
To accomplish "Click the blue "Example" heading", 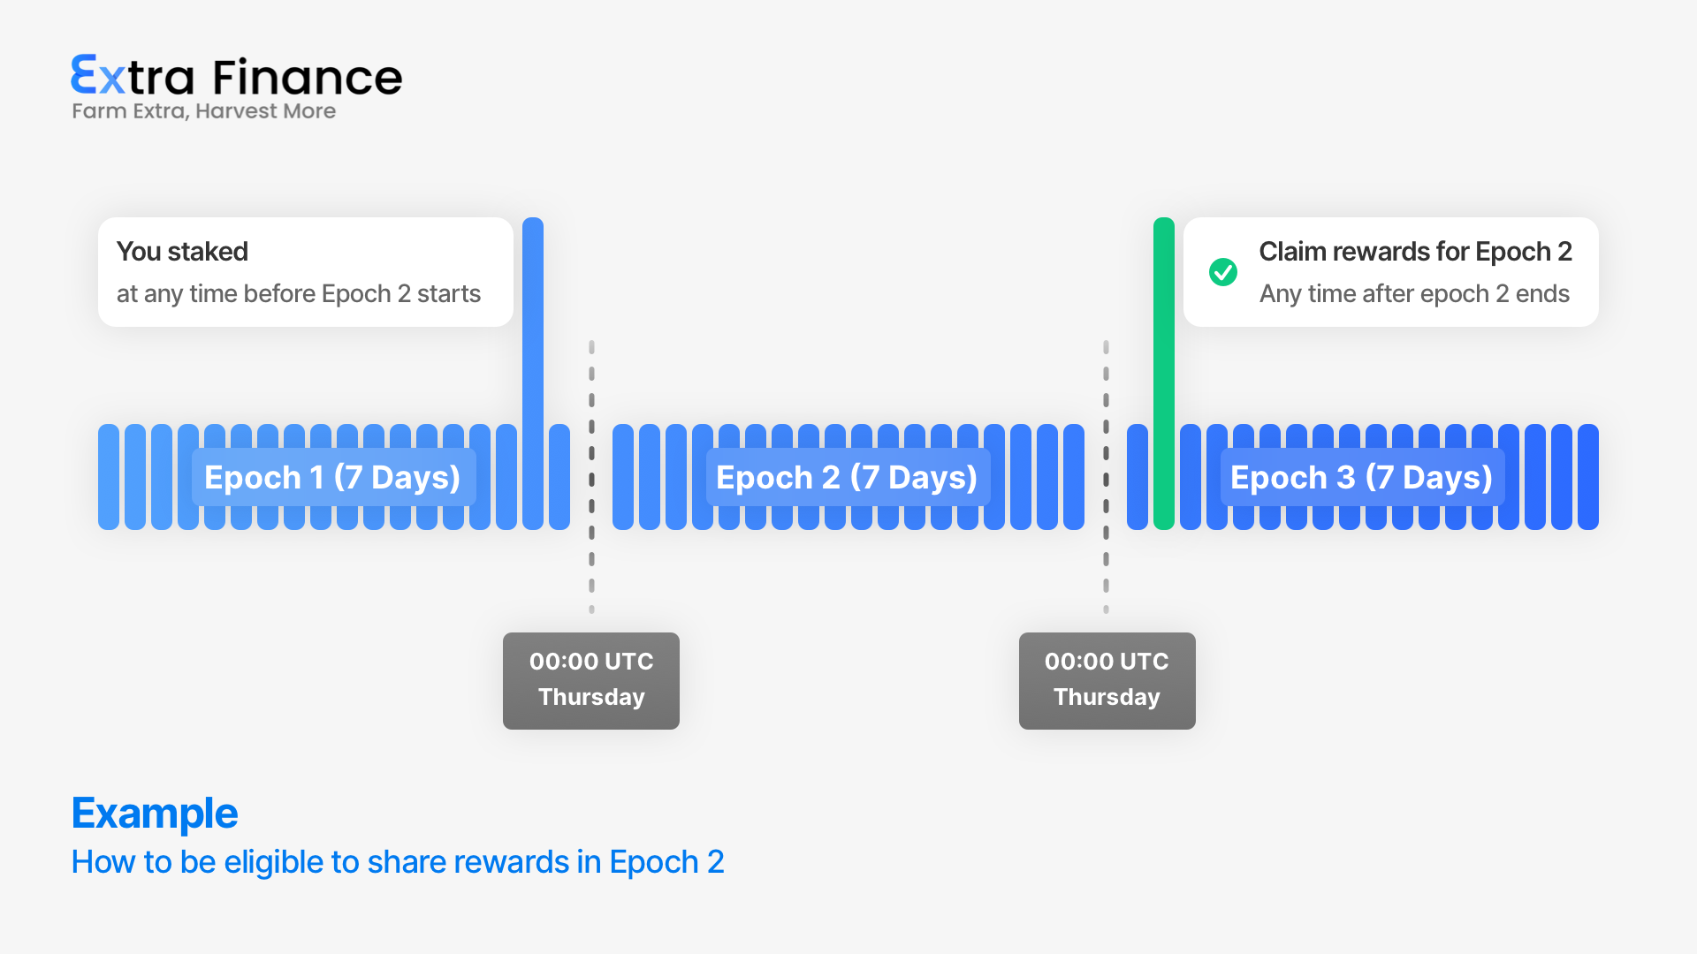I will (155, 813).
